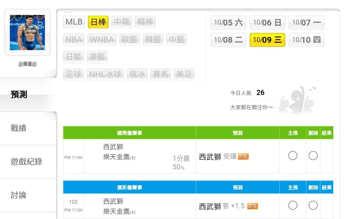Viewport: 351px width, 219px height.
Task: Select the 預測 sidebar tab
Action: click(19, 95)
